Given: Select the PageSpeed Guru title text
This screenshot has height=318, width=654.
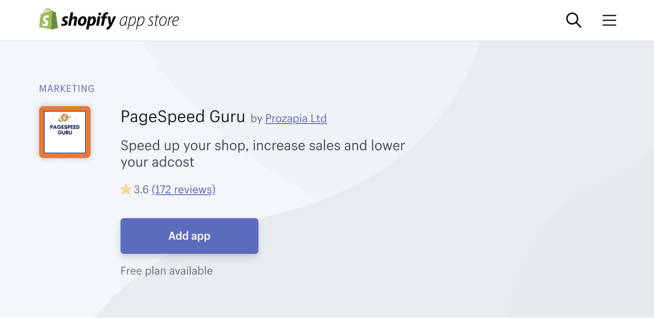Looking at the screenshot, I should click(183, 116).
